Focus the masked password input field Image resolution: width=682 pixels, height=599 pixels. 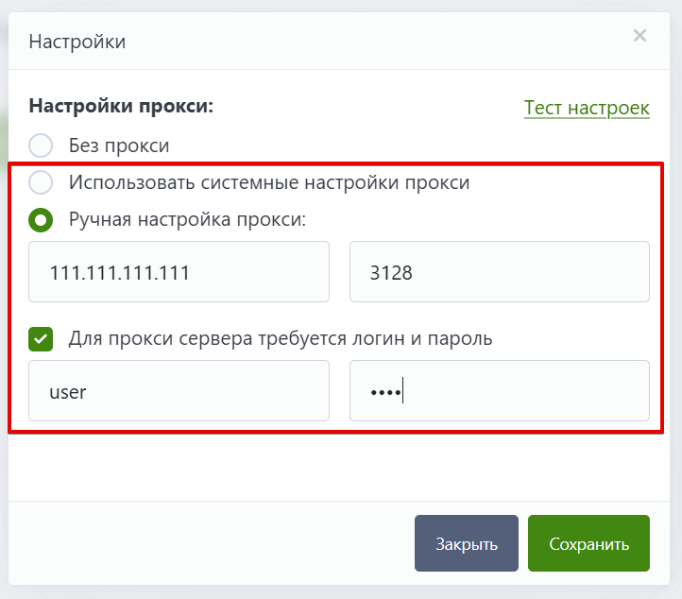(500, 390)
